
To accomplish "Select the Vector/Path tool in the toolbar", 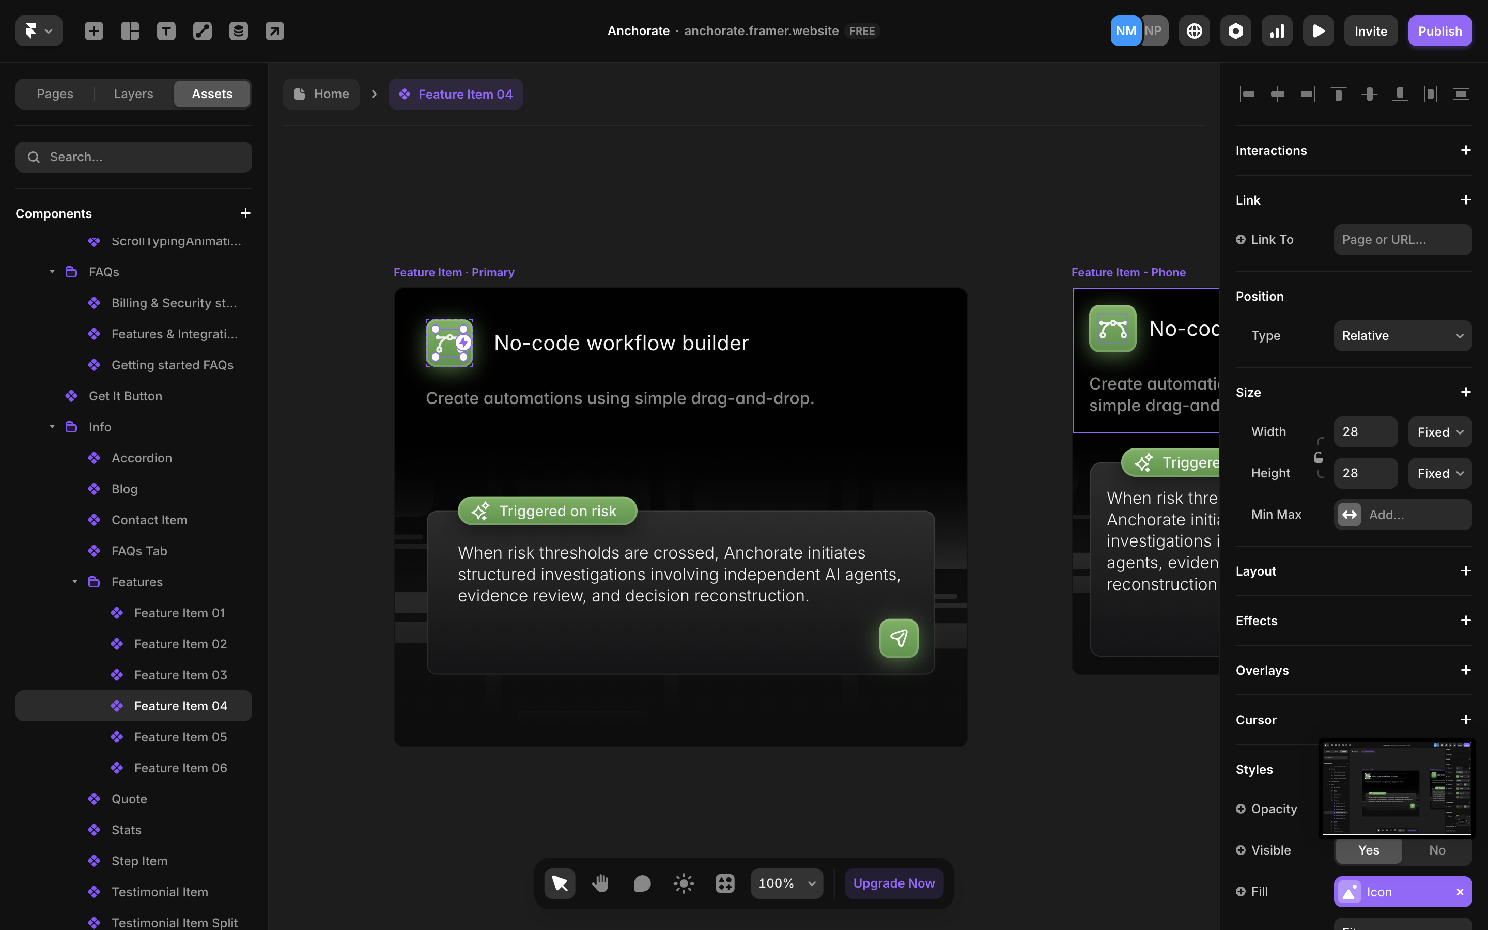I will point(203,31).
